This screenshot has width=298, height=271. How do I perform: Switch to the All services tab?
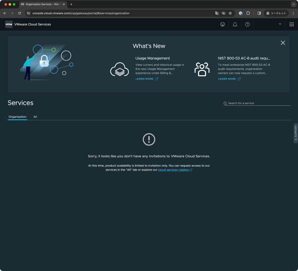[35, 117]
